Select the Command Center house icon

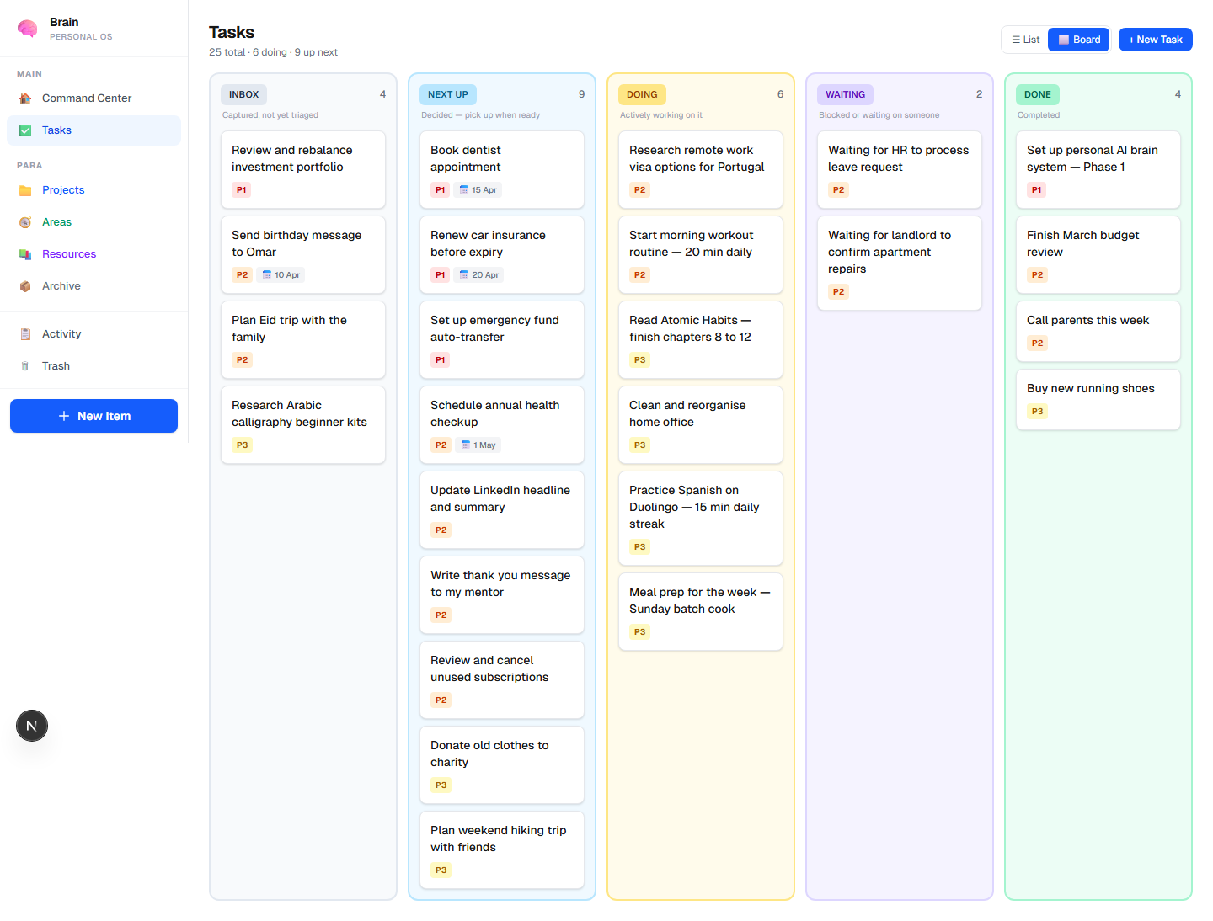[25, 98]
